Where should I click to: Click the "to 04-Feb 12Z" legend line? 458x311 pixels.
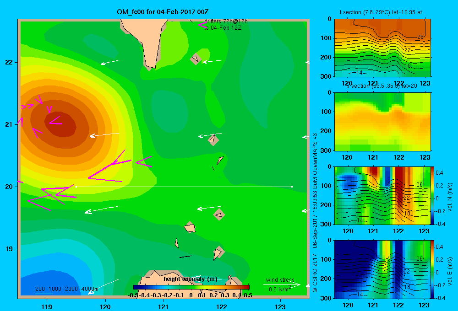[x=223, y=28]
